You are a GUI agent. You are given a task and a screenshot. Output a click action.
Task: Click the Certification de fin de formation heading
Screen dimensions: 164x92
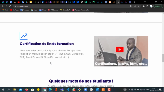click(x=47, y=44)
